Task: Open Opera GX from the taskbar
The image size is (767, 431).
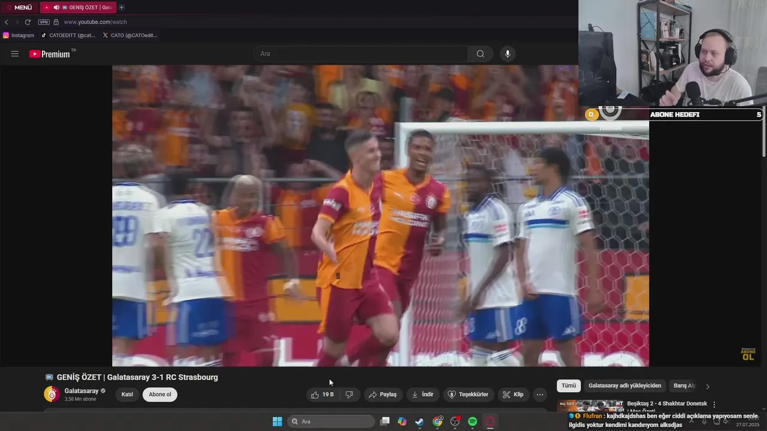Action: (x=490, y=421)
